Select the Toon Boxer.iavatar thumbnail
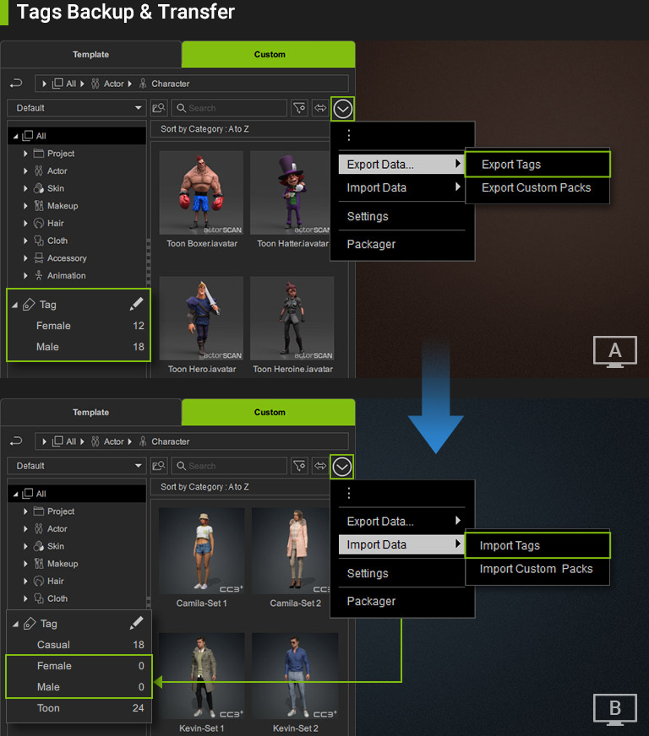This screenshot has width=649, height=736. click(201, 193)
